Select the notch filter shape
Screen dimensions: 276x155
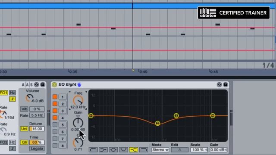(x=123, y=150)
